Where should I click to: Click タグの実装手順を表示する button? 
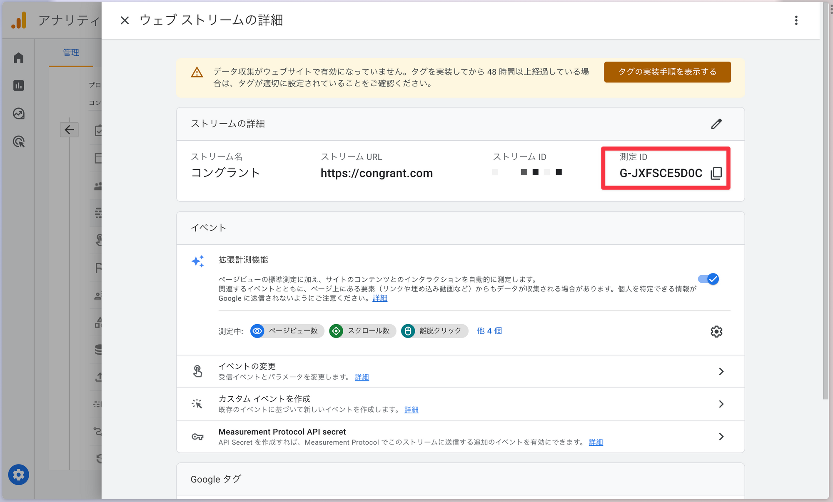point(667,72)
